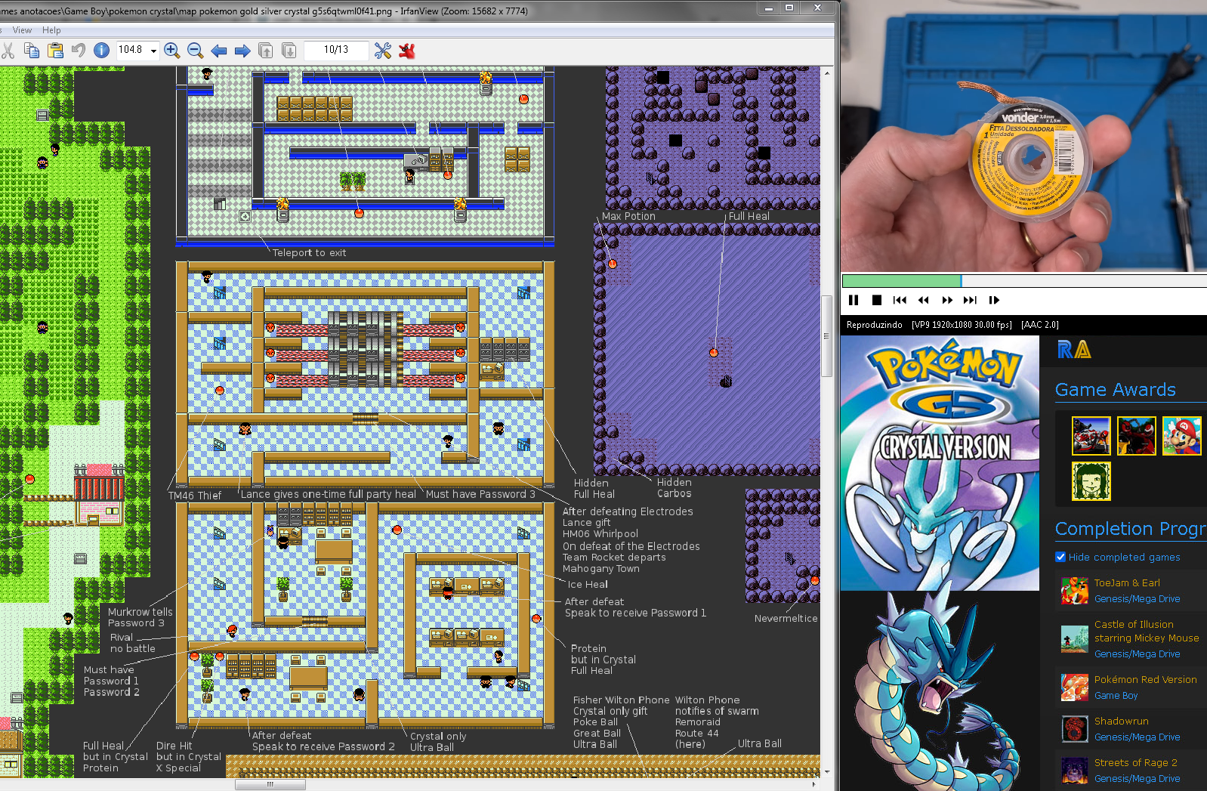Open image Information with the blue info icon
Image resolution: width=1207 pixels, height=791 pixels.
101,51
